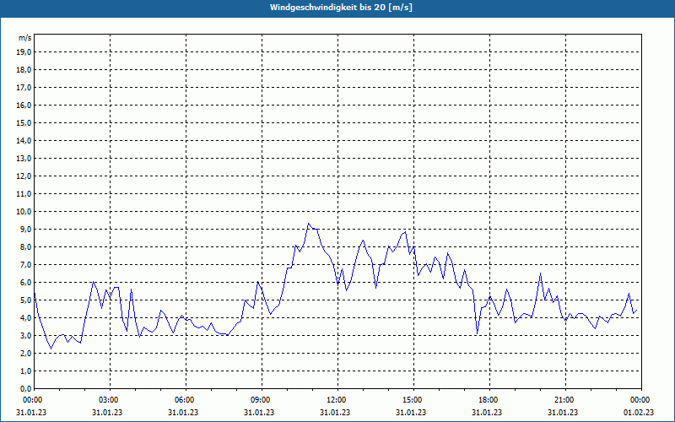Click the "00:00" time label dated 31.01.23
This screenshot has width=675, height=422.
pyautogui.click(x=32, y=400)
